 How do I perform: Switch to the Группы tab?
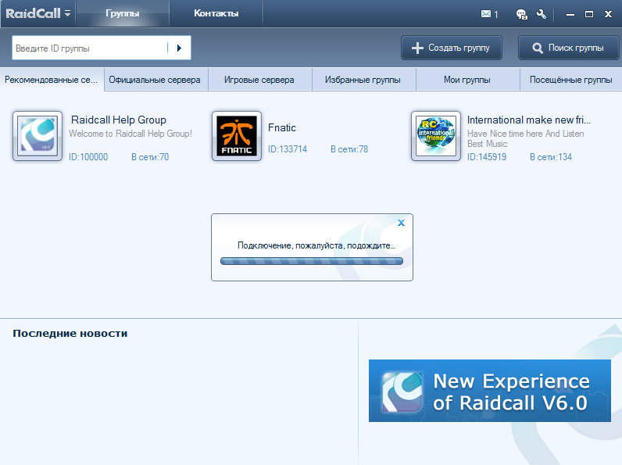122,13
